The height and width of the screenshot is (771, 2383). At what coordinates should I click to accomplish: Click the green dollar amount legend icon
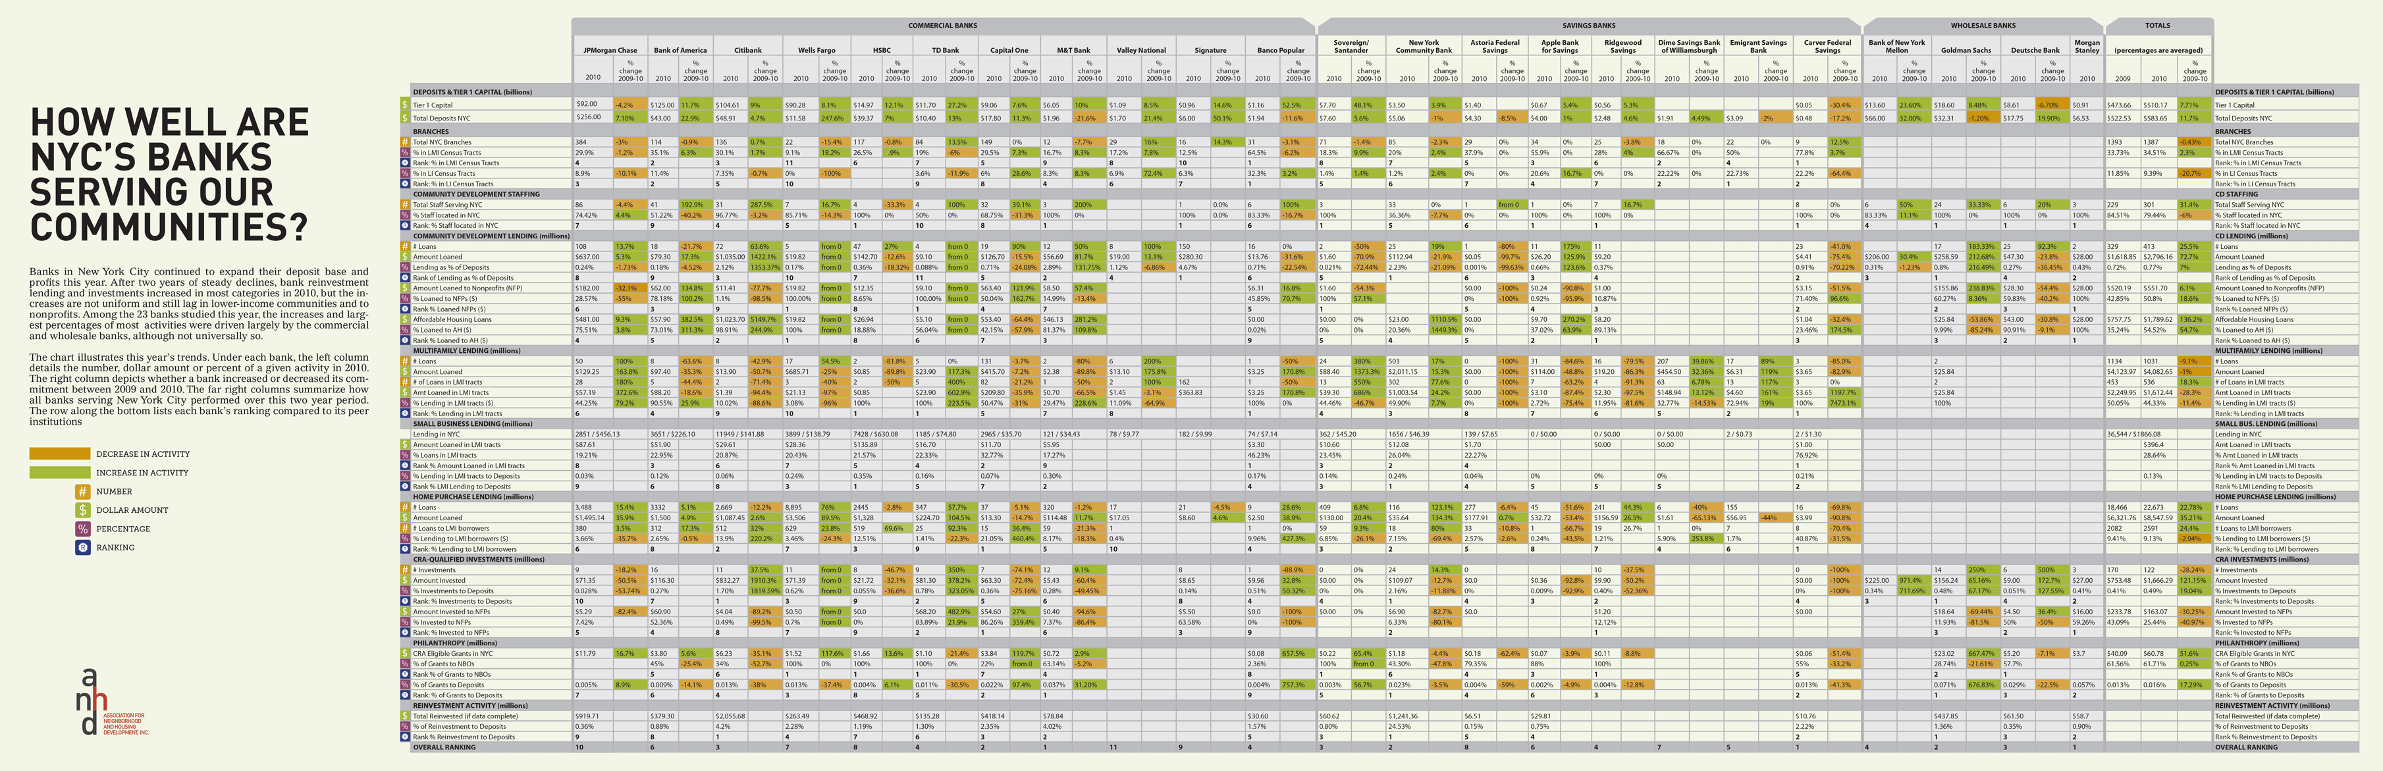pos(82,510)
